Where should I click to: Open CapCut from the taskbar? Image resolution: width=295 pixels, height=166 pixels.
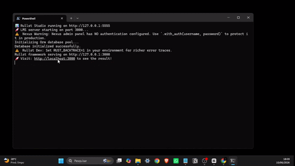[214, 161]
